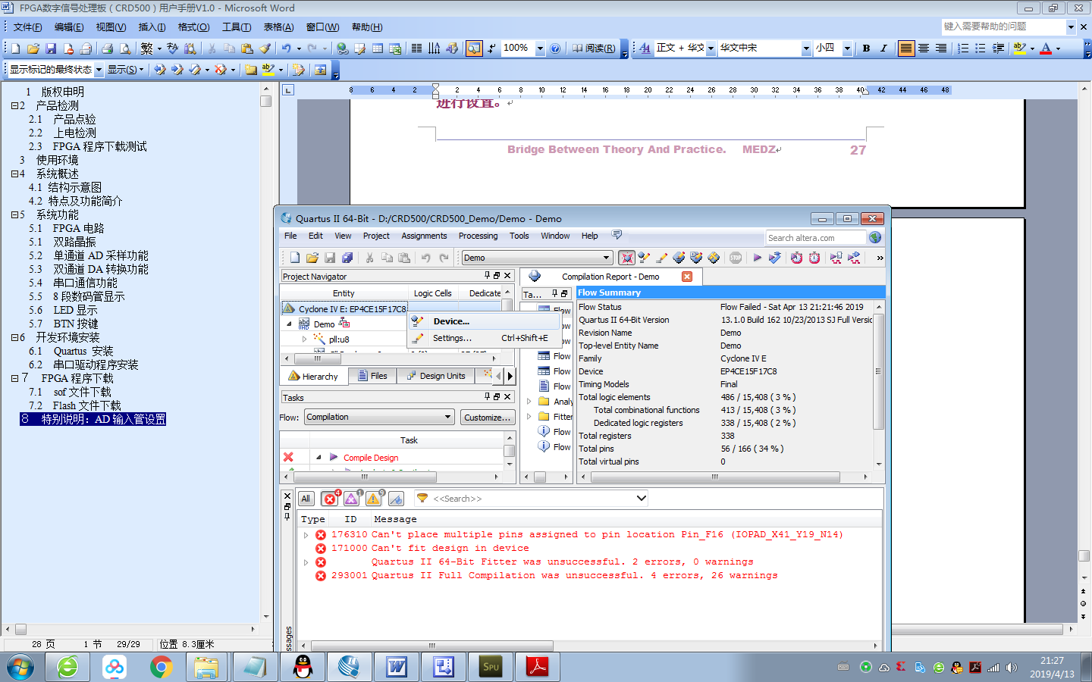Open 显示标记的最终状态 review dropdown
The height and width of the screenshot is (682, 1092).
99,70
